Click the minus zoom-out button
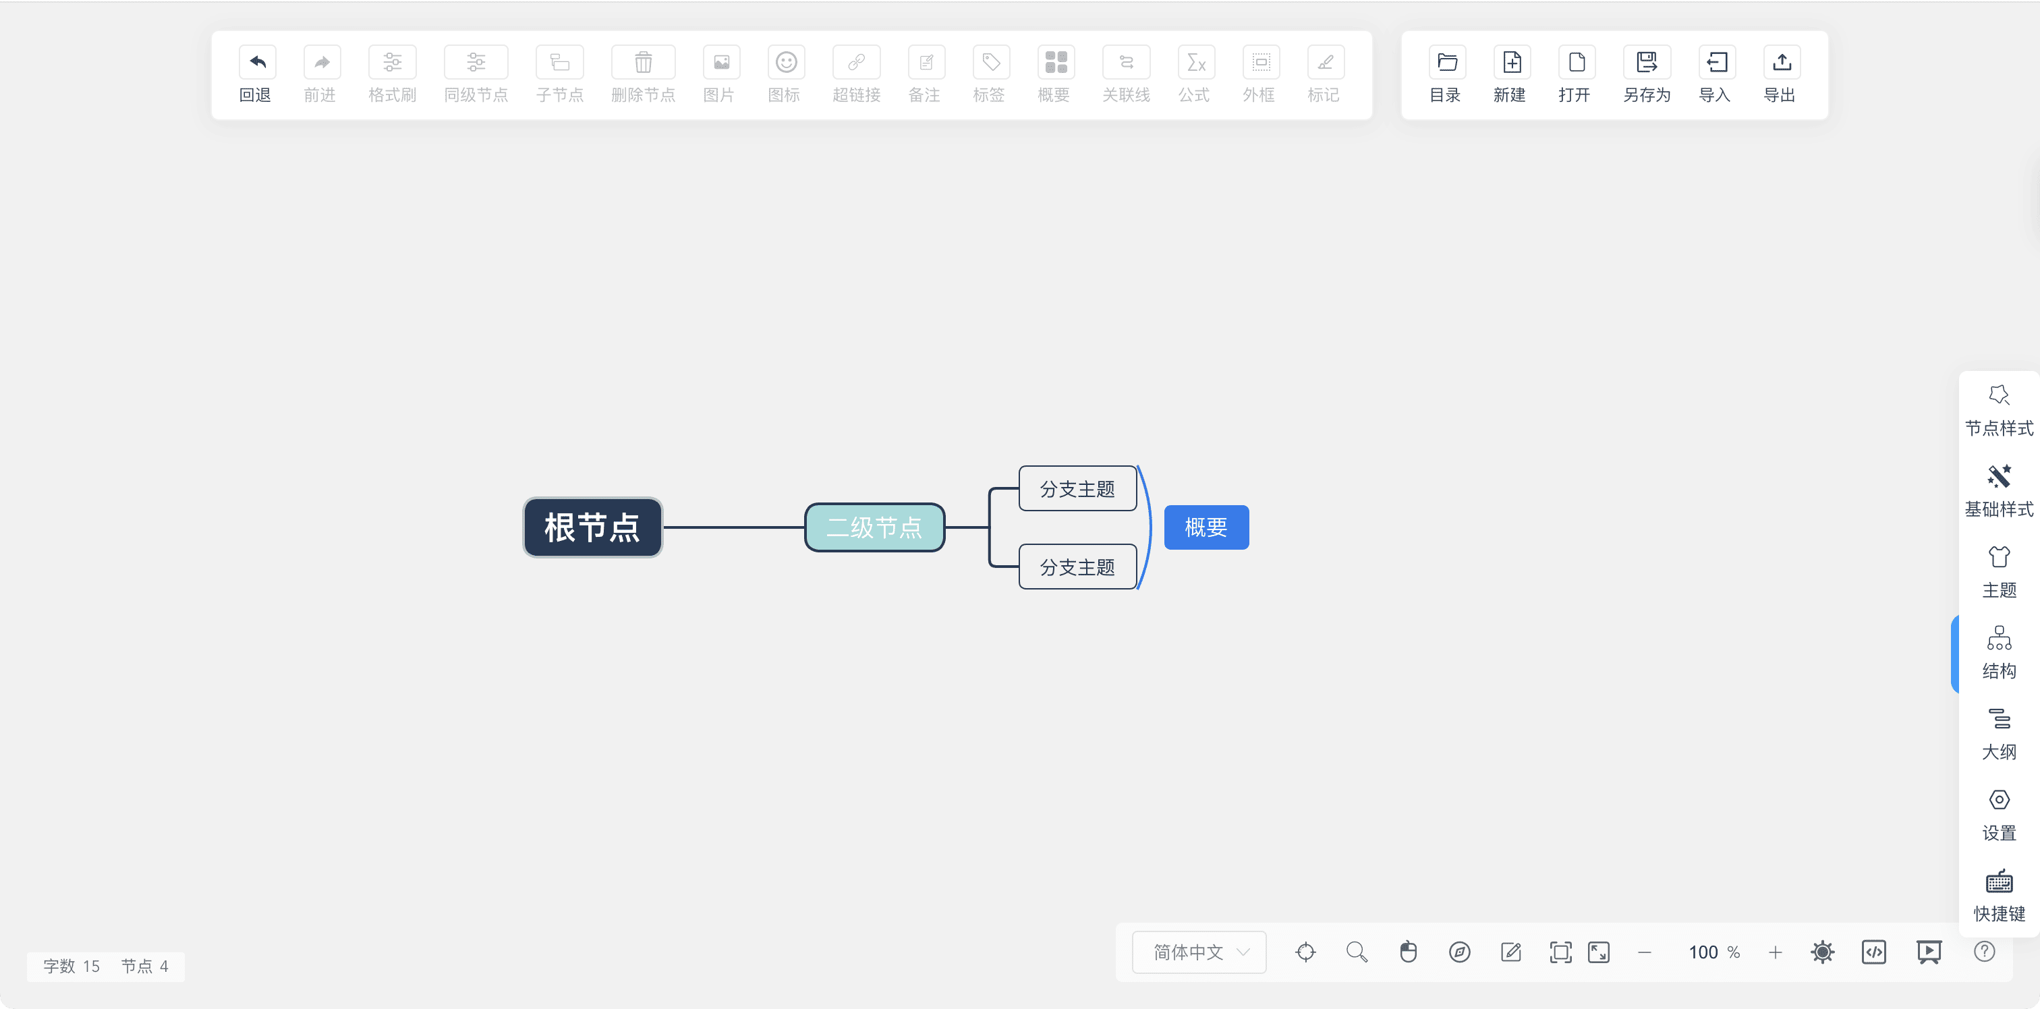The width and height of the screenshot is (2040, 1009). click(x=1644, y=951)
